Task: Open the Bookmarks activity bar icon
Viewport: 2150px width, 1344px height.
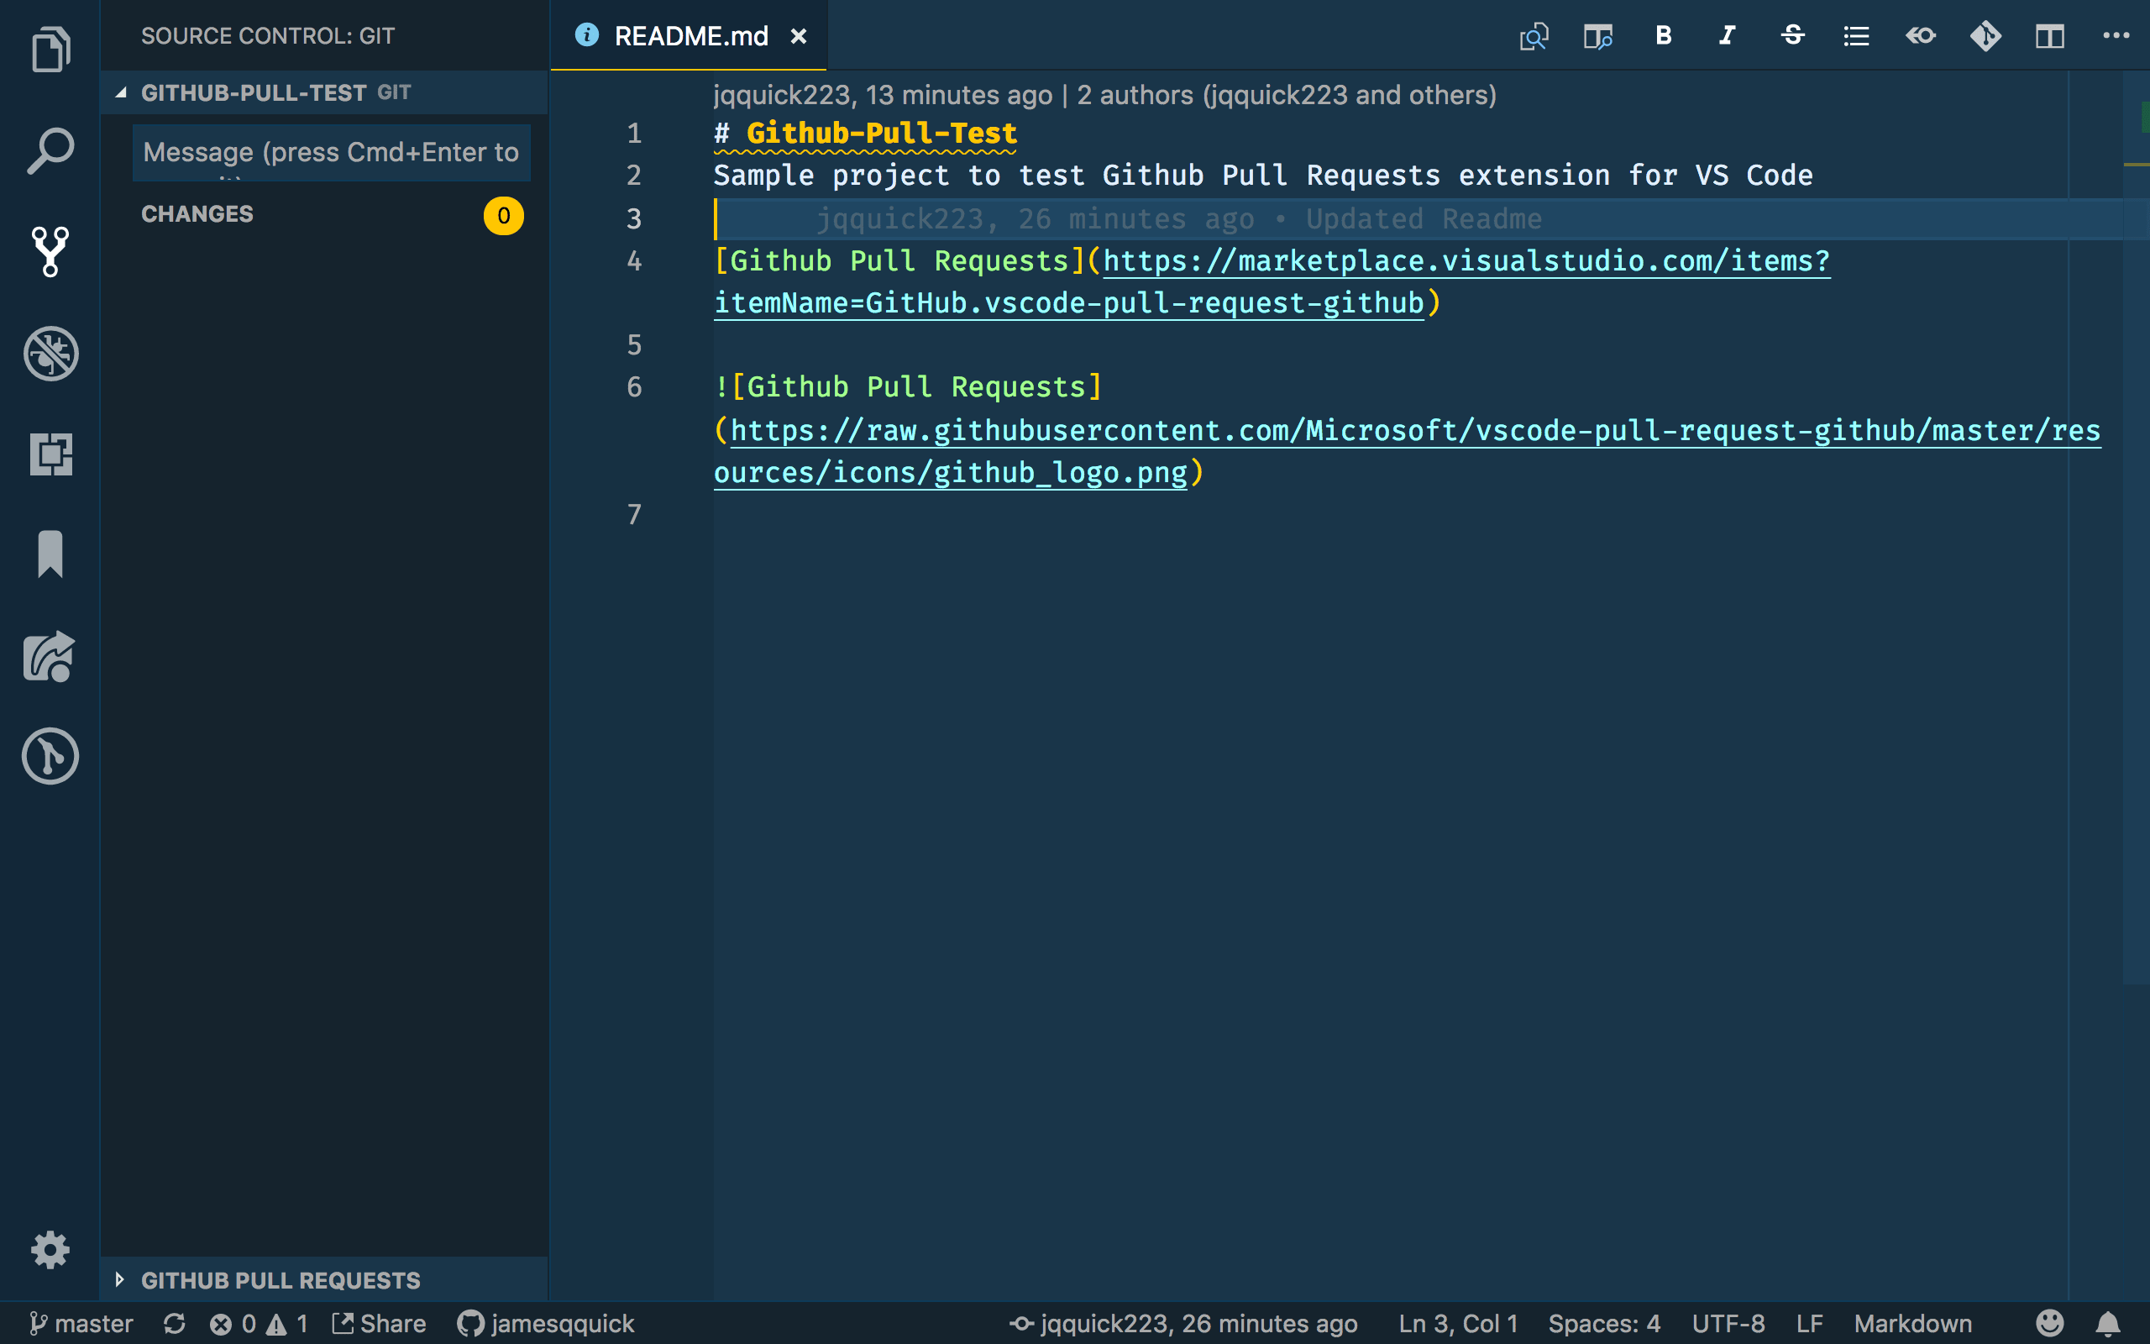Action: tap(50, 554)
